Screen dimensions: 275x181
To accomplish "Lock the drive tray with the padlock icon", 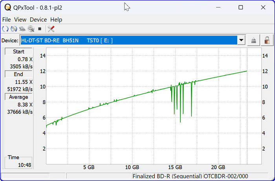I will pos(267,41).
